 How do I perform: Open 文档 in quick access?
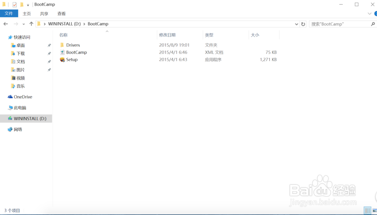21,61
